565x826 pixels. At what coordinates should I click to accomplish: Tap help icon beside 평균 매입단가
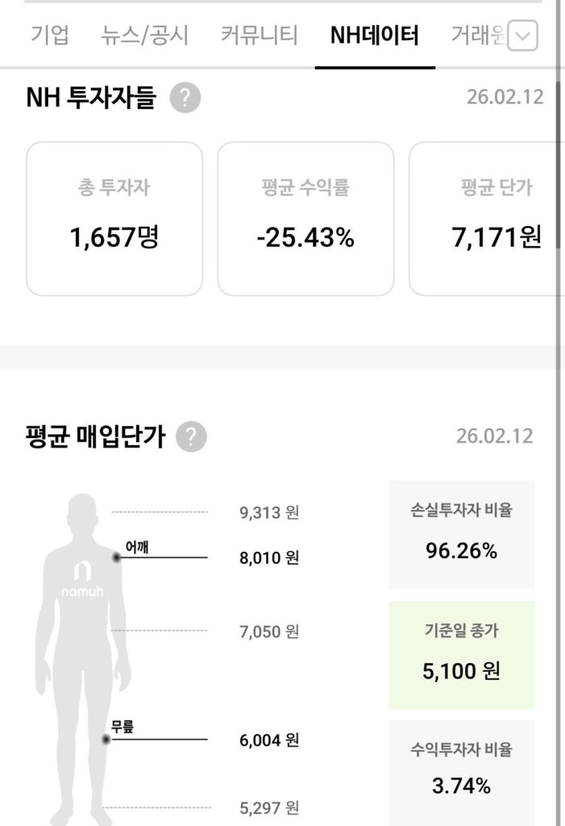(191, 437)
